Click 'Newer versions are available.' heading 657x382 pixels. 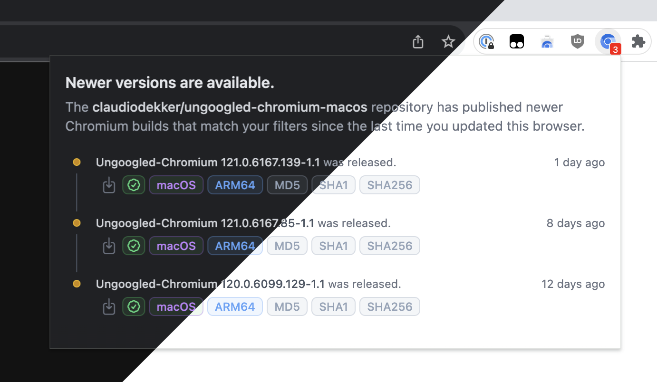[170, 83]
